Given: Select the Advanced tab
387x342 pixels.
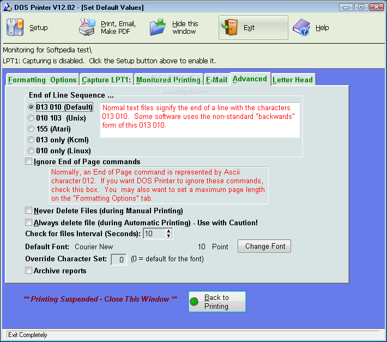Looking at the screenshot, I should pyautogui.click(x=250, y=79).
